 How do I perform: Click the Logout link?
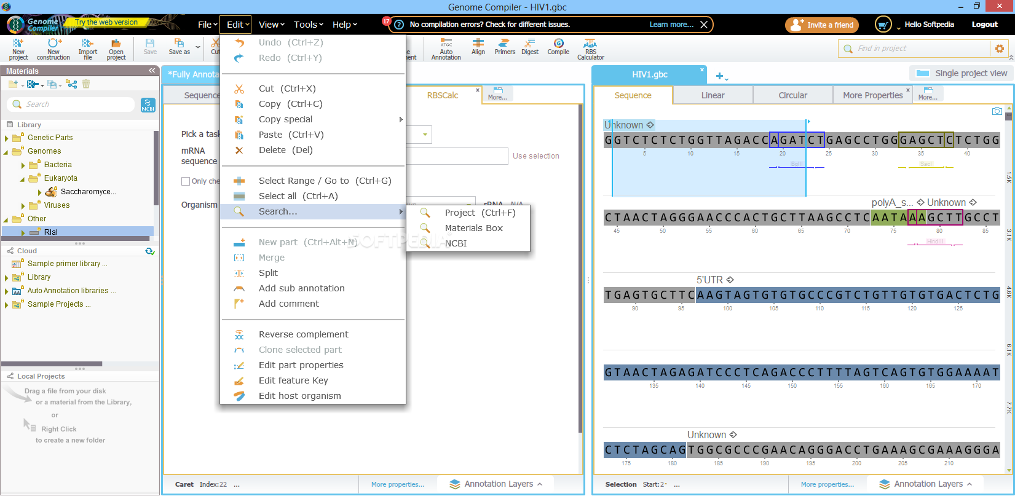984,25
